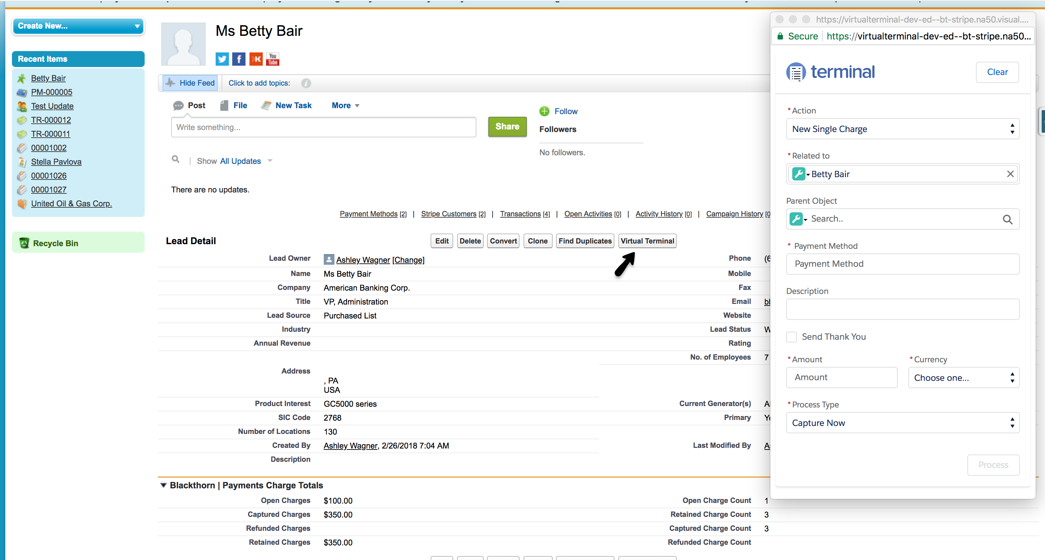
Task: Remove Betty Bair from Related to field
Action: [1010, 174]
